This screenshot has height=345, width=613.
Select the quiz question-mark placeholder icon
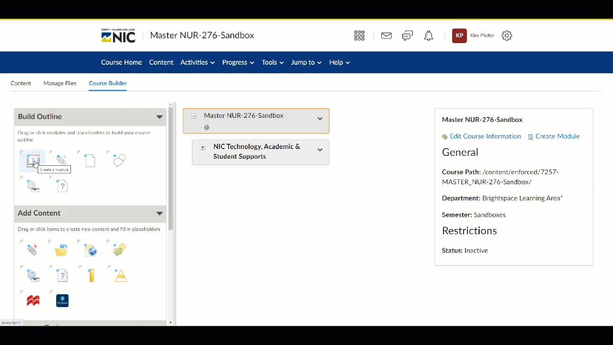click(x=62, y=186)
